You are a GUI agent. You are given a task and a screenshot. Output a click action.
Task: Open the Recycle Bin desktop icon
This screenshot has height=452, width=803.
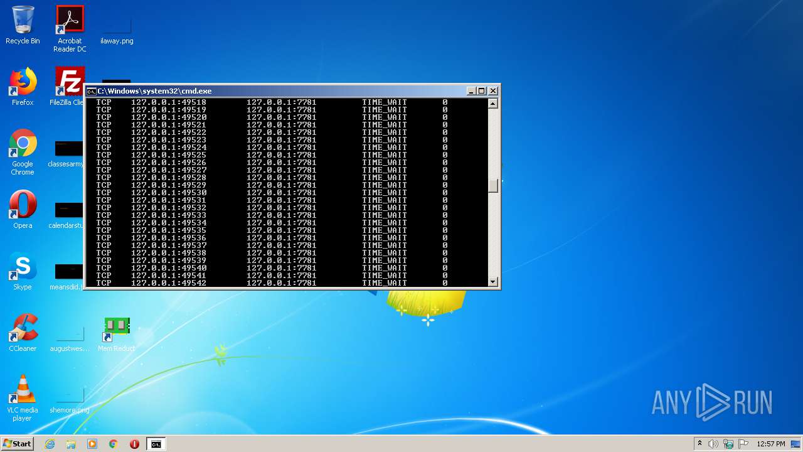23,25
